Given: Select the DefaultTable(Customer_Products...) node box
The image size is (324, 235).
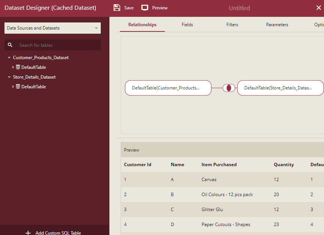Looking at the screenshot, I should [x=168, y=88].
